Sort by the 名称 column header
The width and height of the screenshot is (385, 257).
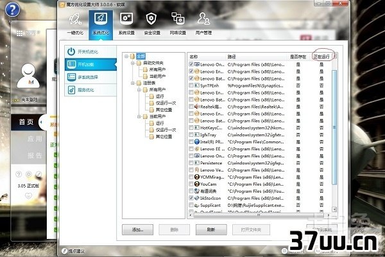[x=194, y=57]
